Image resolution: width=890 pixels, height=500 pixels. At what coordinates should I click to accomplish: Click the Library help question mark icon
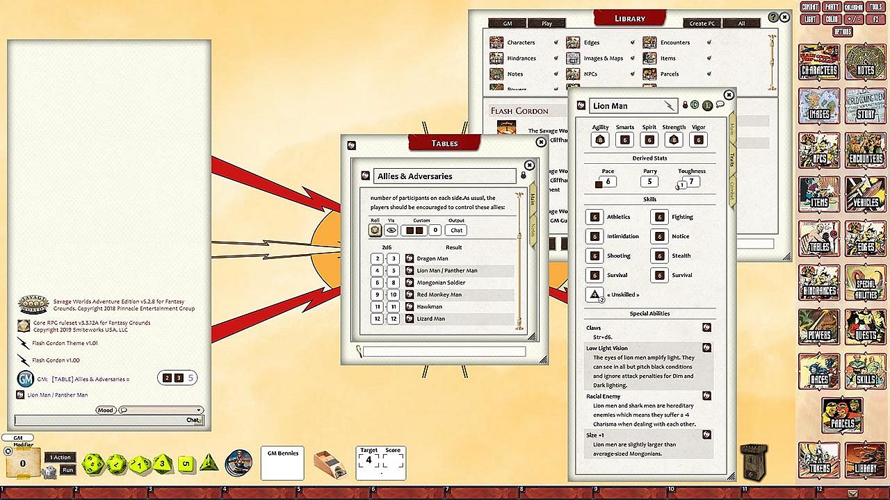point(774,17)
